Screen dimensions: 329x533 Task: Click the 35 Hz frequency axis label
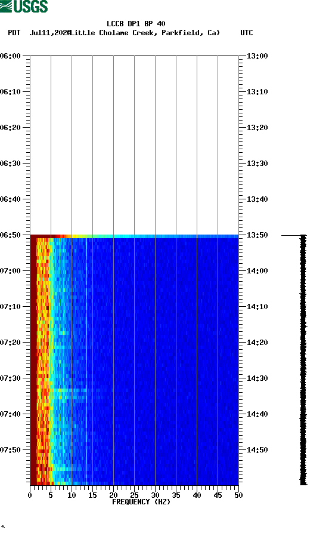176,495
